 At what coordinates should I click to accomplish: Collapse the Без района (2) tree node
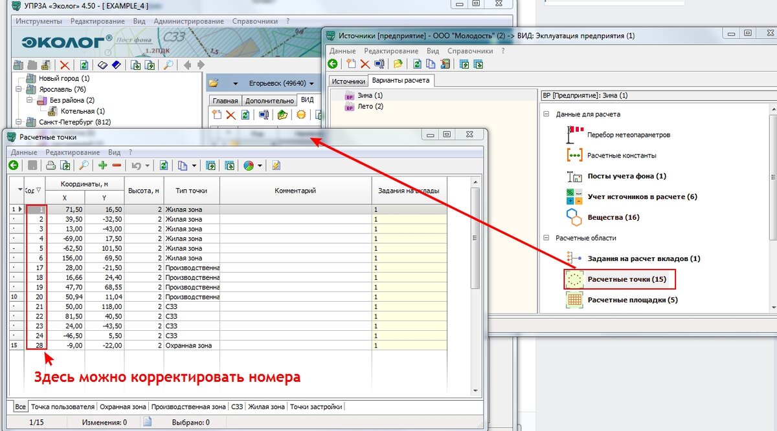[x=29, y=100]
